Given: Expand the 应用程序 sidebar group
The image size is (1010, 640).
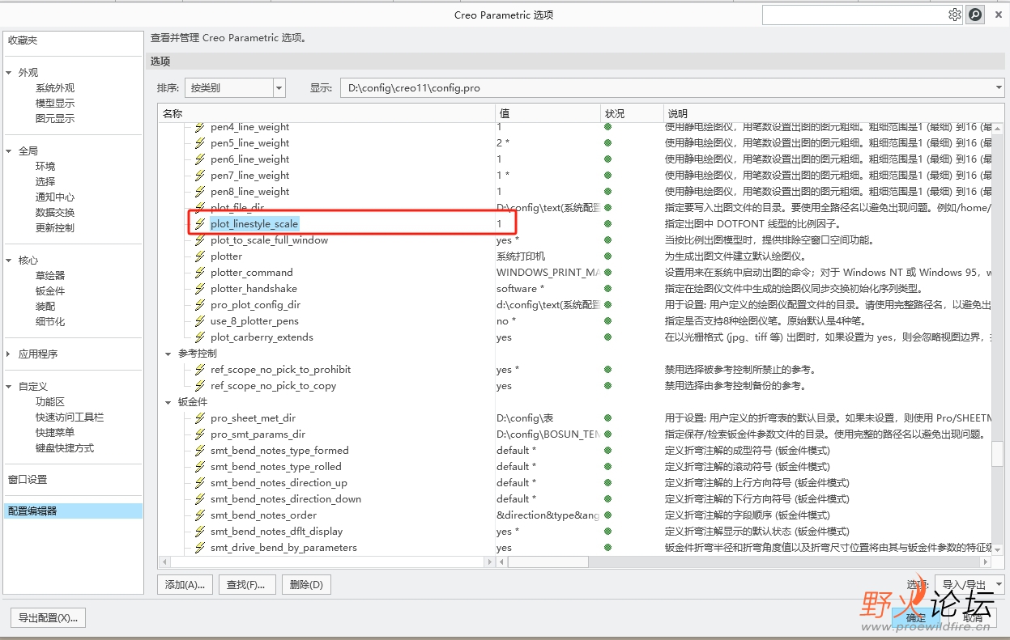Looking at the screenshot, I should (x=9, y=354).
